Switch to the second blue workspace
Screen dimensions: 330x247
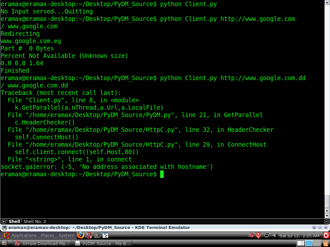(309, 243)
